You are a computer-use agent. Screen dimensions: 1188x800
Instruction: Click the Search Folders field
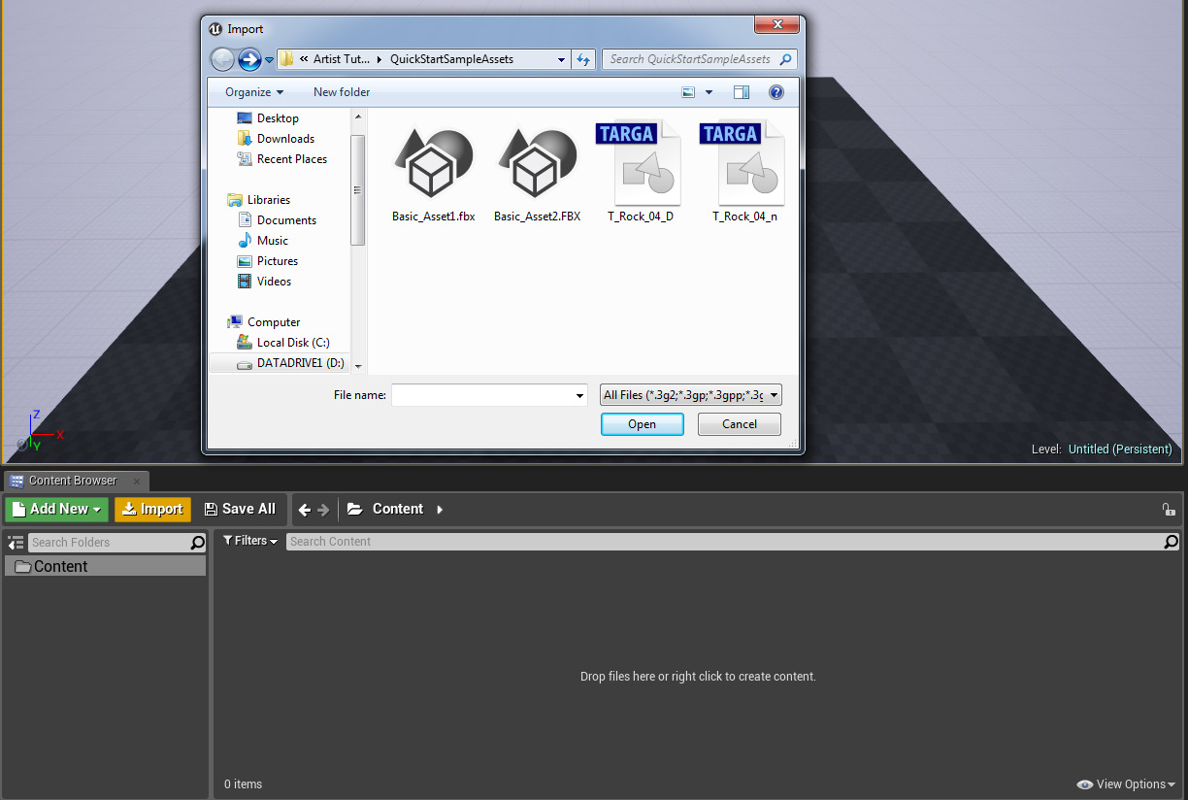(x=109, y=543)
